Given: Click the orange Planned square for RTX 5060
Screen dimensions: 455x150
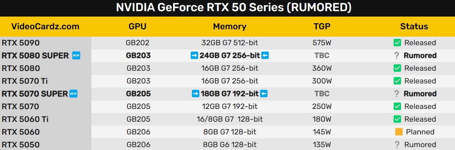Looking at the screenshot, I should click(399, 132).
